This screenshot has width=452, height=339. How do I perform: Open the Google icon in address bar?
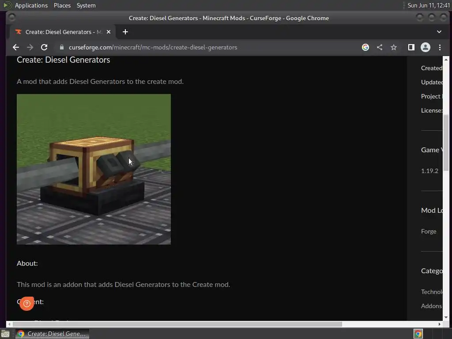365,47
